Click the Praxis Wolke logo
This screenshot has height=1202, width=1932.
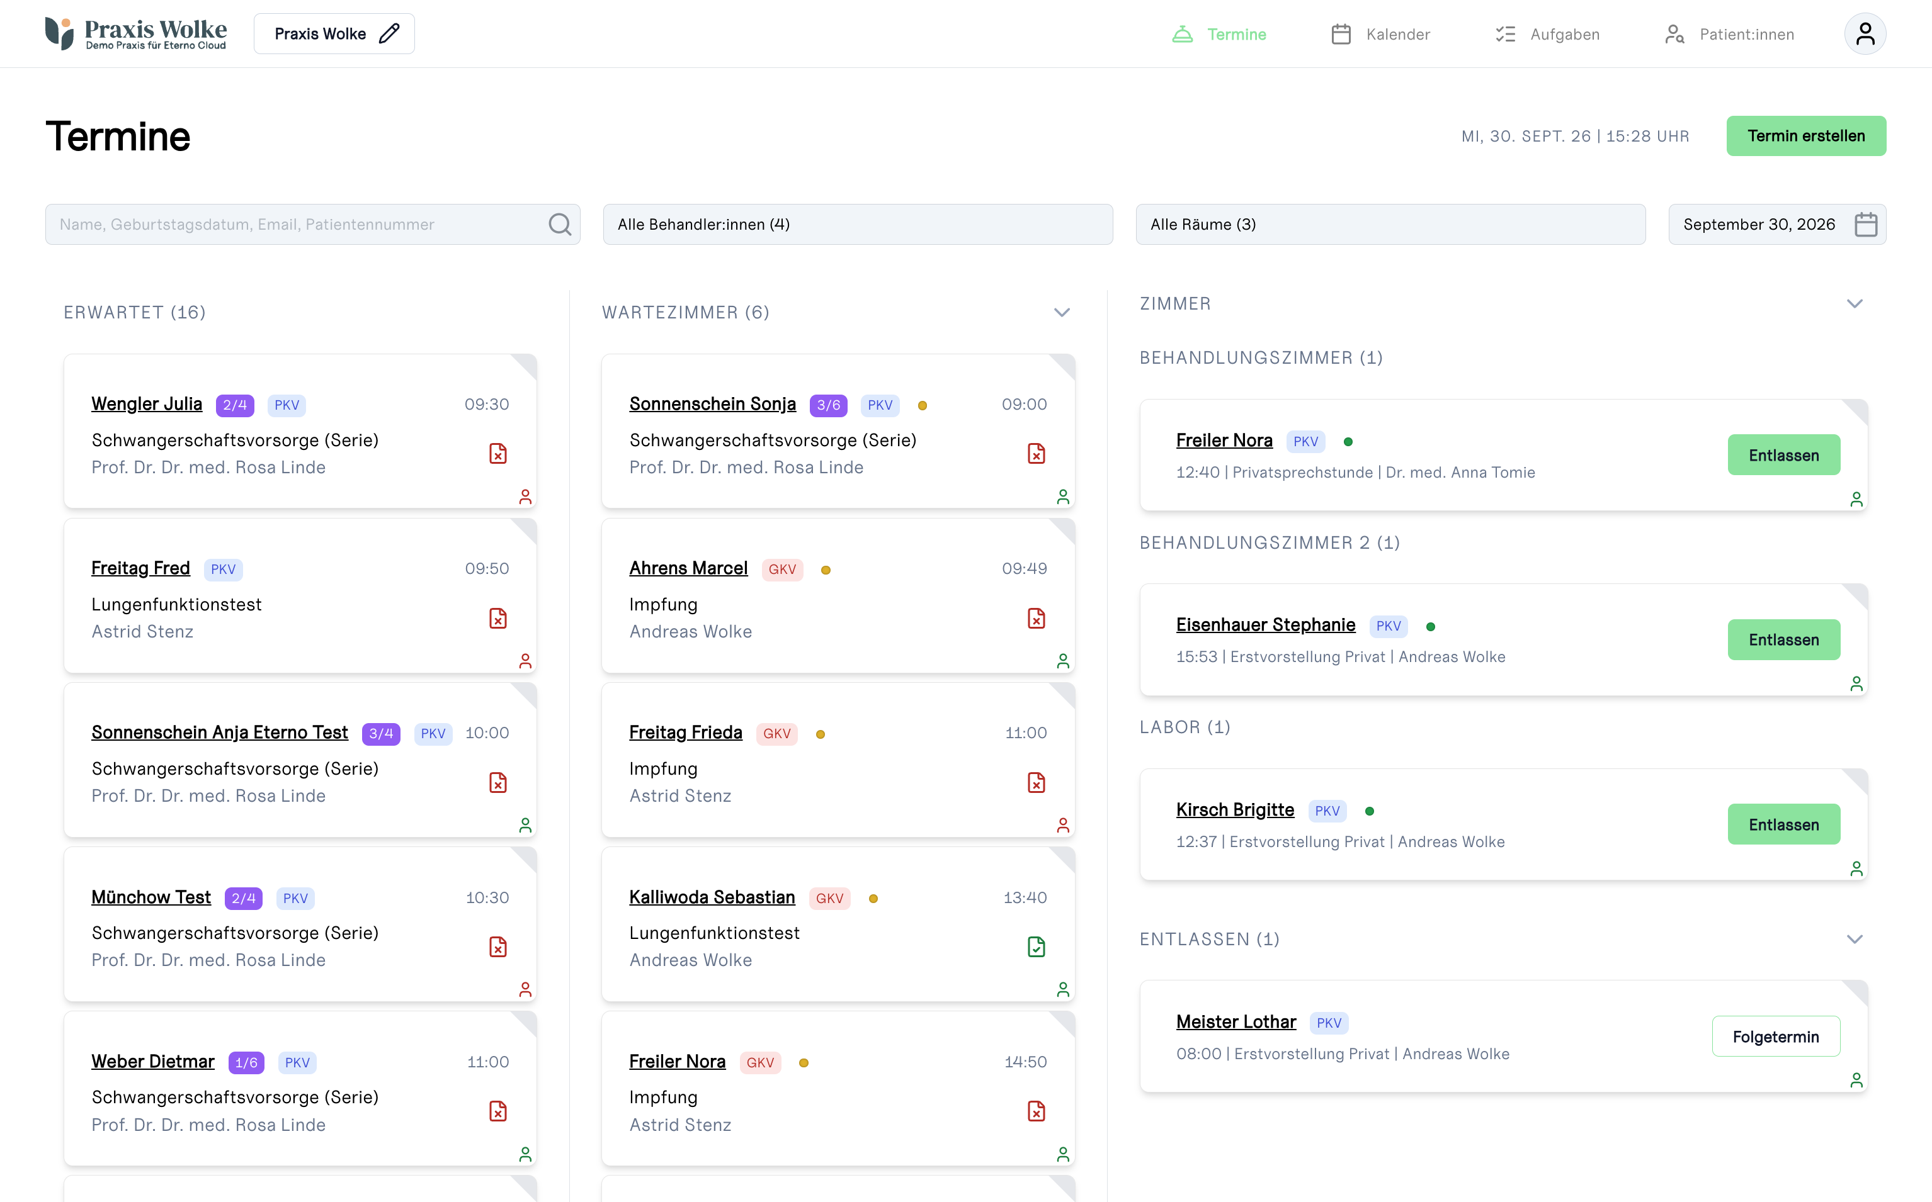[x=136, y=33]
